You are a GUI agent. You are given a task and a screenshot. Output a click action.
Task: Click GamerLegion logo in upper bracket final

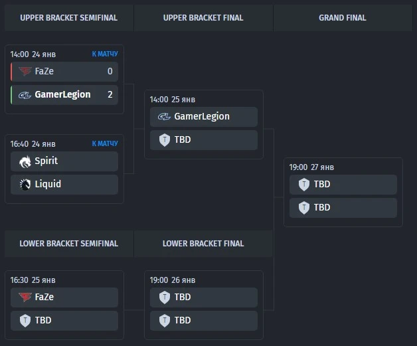tap(165, 116)
